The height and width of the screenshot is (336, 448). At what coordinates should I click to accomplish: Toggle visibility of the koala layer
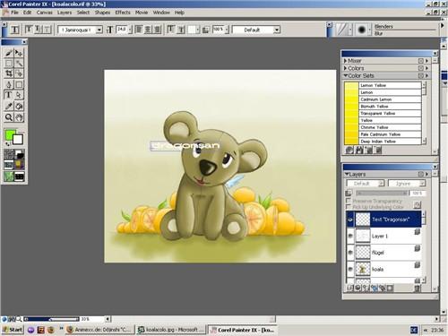(350, 269)
